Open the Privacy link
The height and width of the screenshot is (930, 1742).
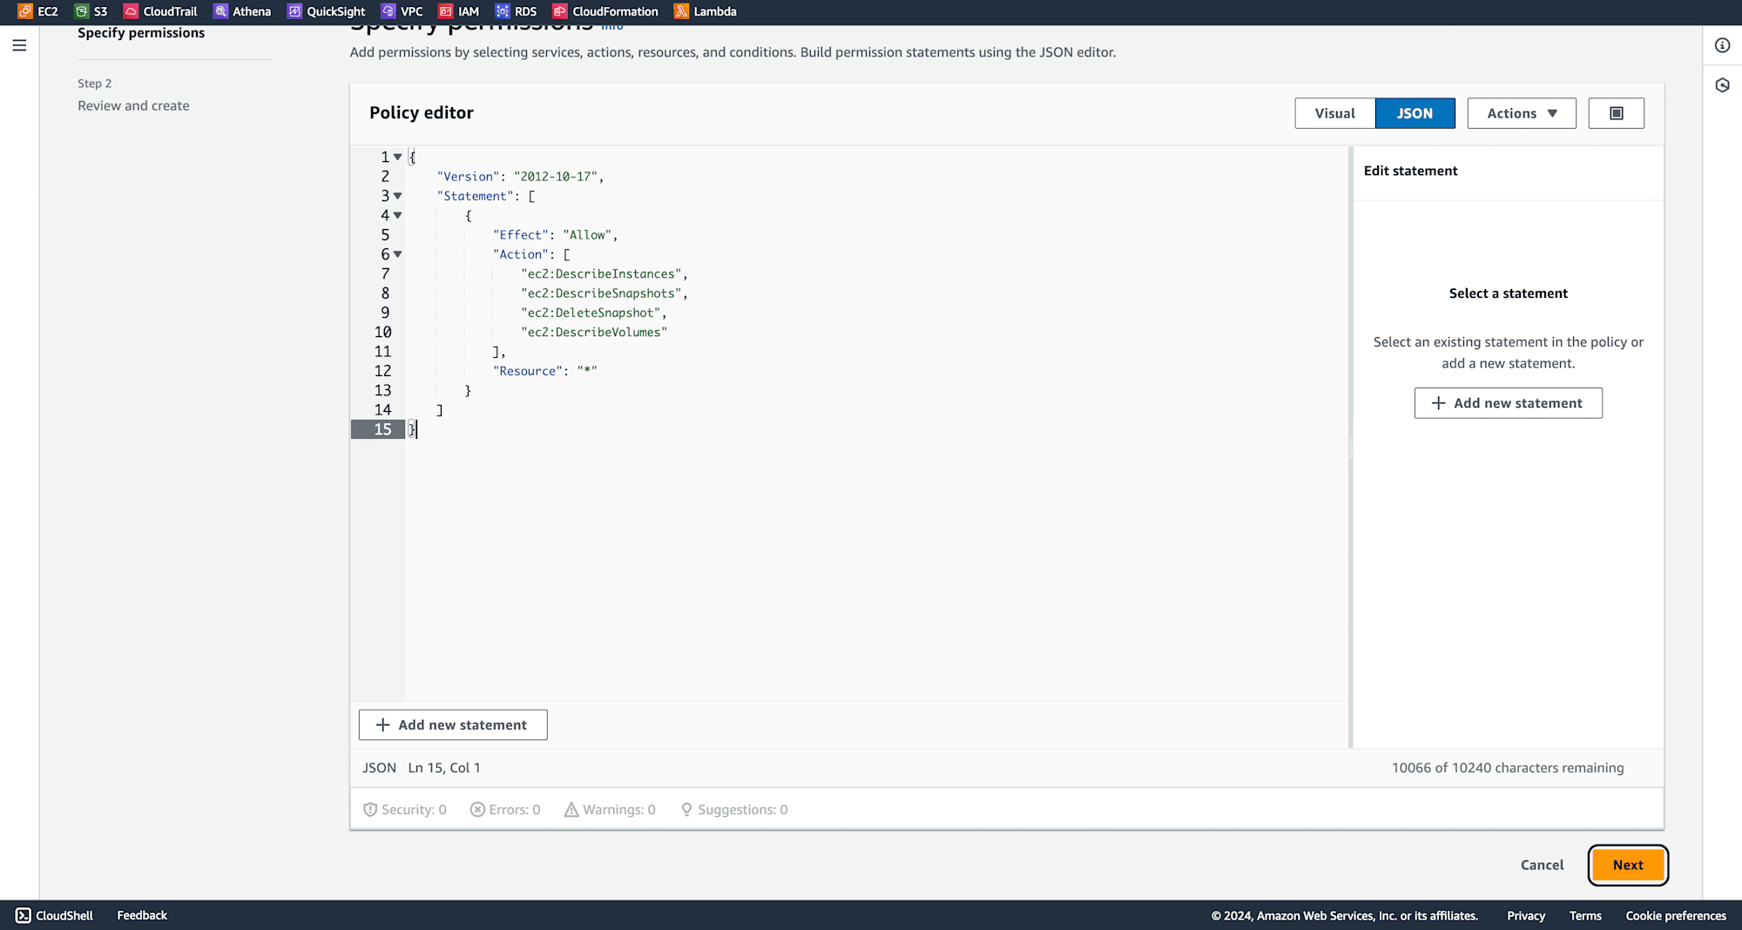[x=1526, y=915]
